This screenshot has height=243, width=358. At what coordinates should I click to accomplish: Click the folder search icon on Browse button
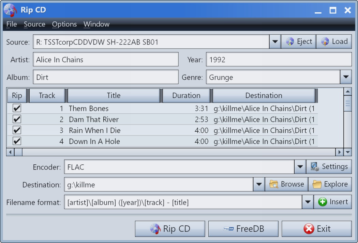click(274, 184)
